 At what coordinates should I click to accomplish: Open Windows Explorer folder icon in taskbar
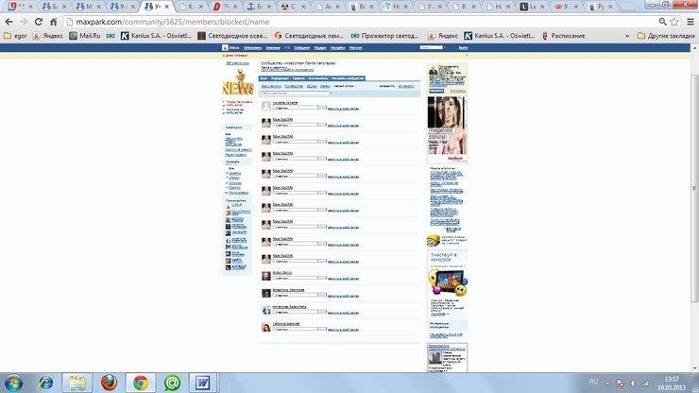[77, 382]
